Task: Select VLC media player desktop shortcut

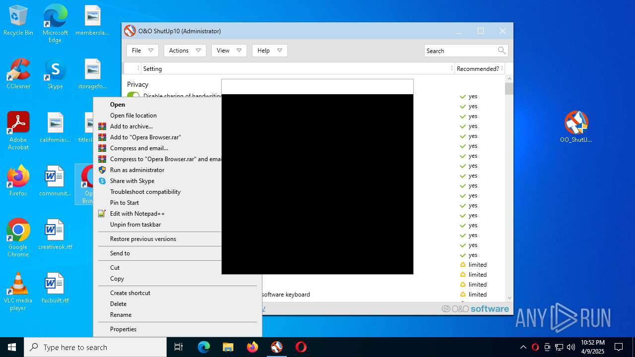Action: click(18, 292)
